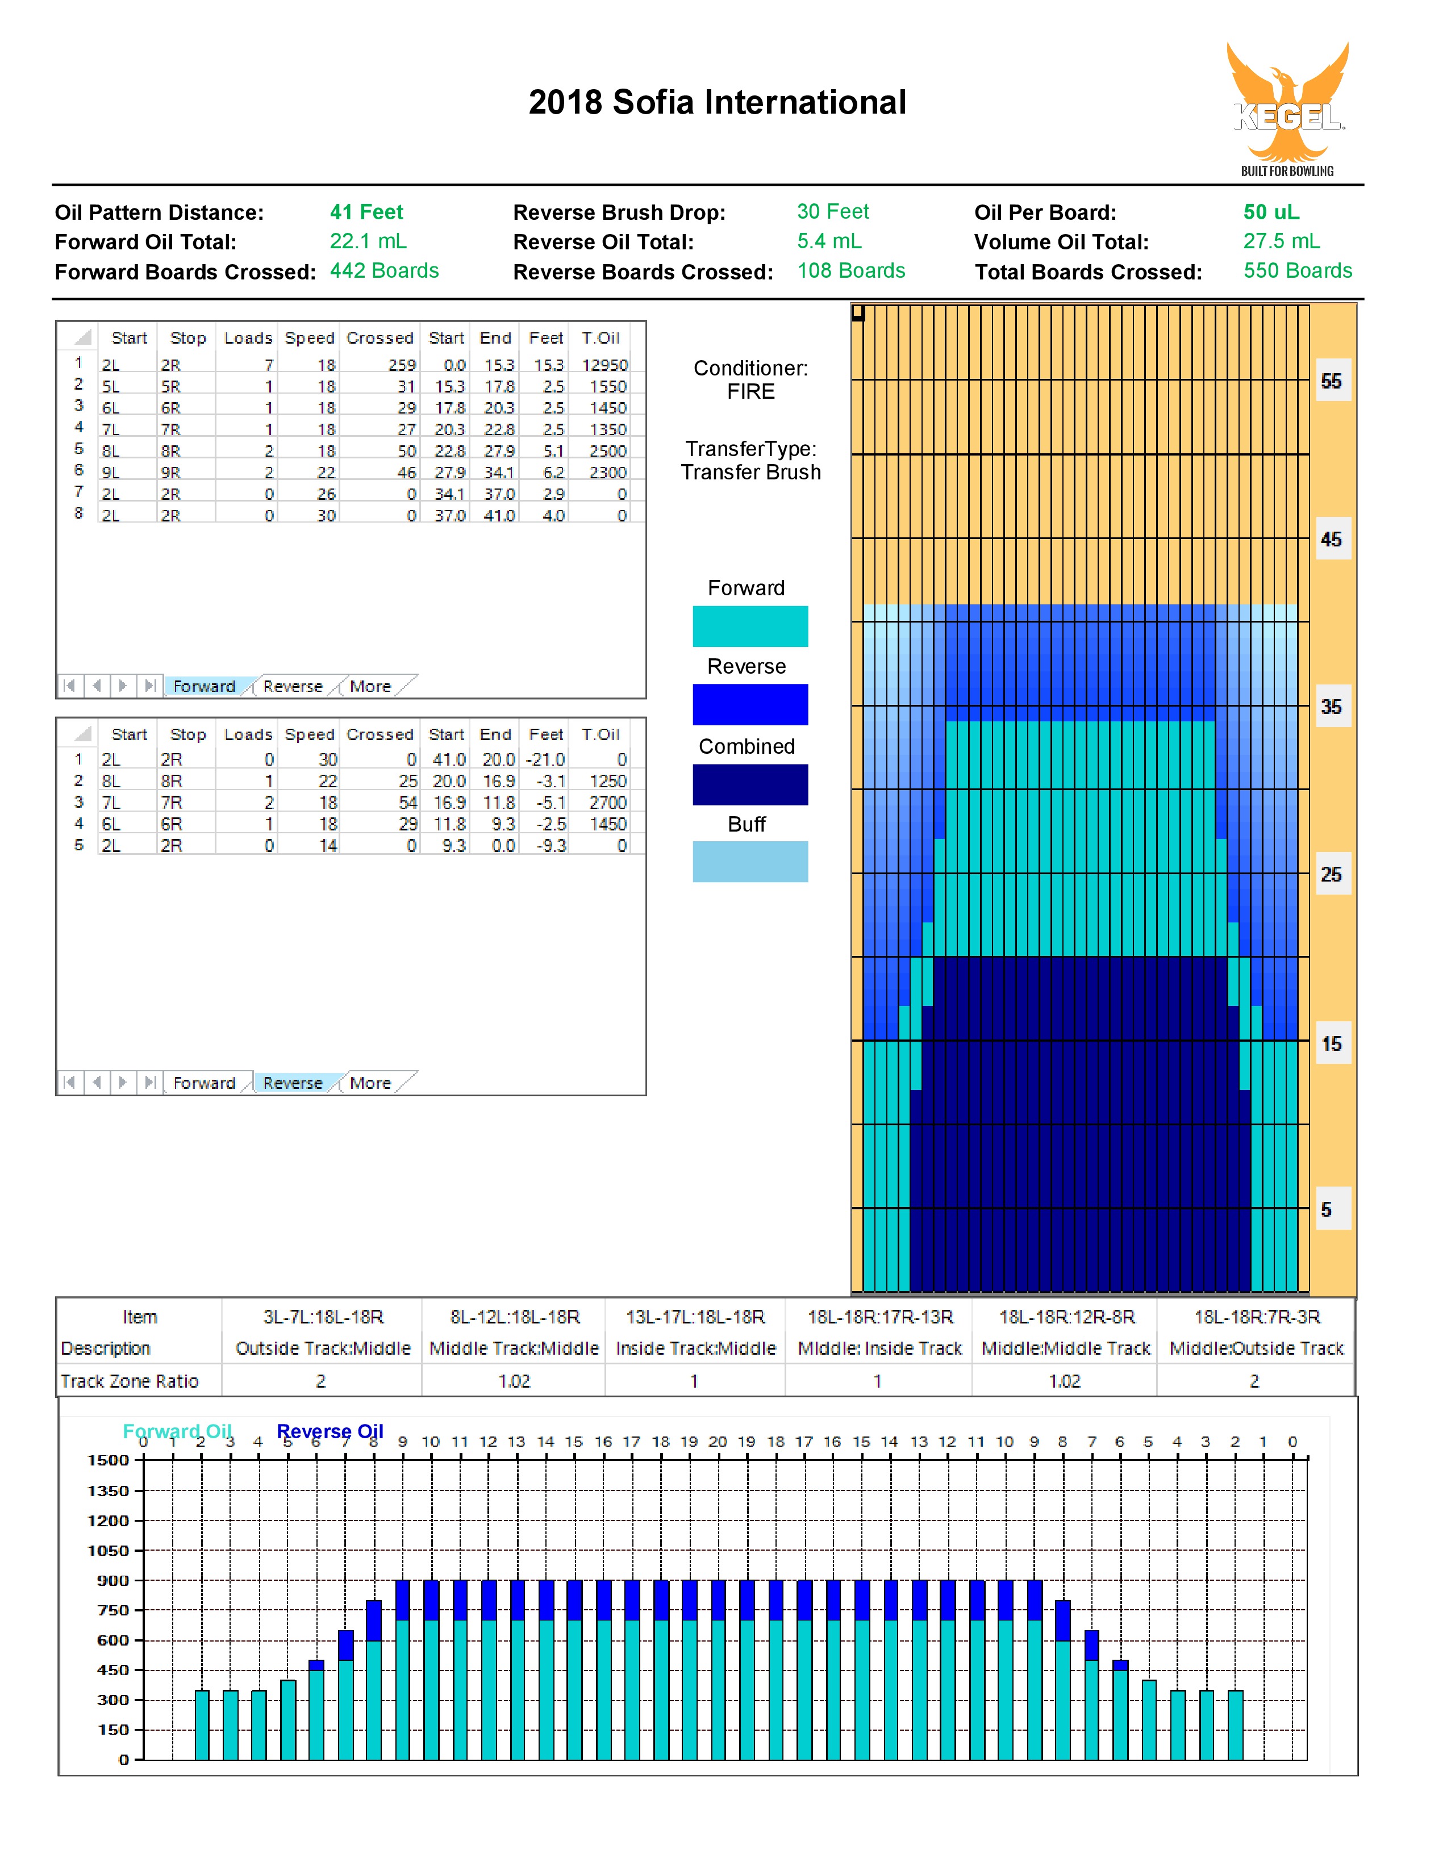The height and width of the screenshot is (1875, 1447).
Task: Click the Crossed column header in upper table
Action: click(380, 337)
